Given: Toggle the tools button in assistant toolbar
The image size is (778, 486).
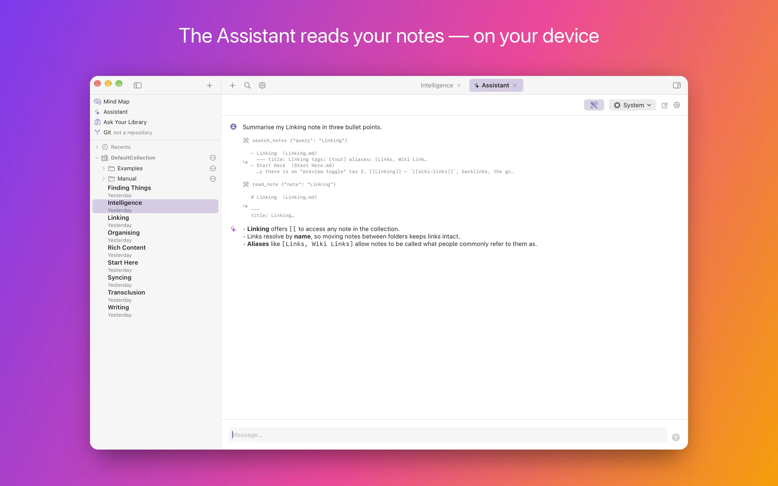Looking at the screenshot, I should coord(594,105).
